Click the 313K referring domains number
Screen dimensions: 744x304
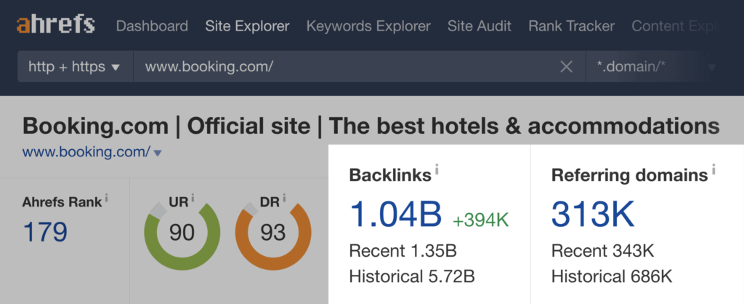pos(593,215)
